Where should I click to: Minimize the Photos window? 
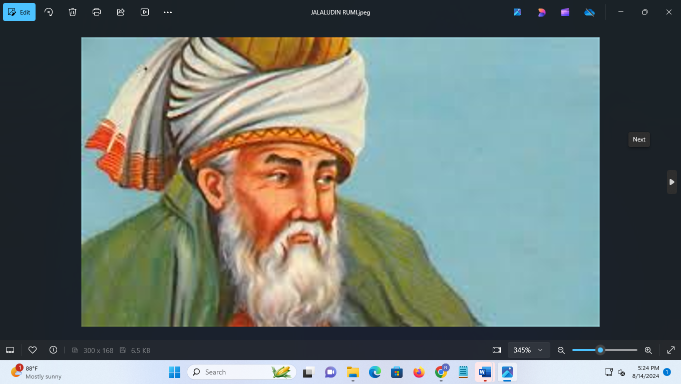click(621, 12)
